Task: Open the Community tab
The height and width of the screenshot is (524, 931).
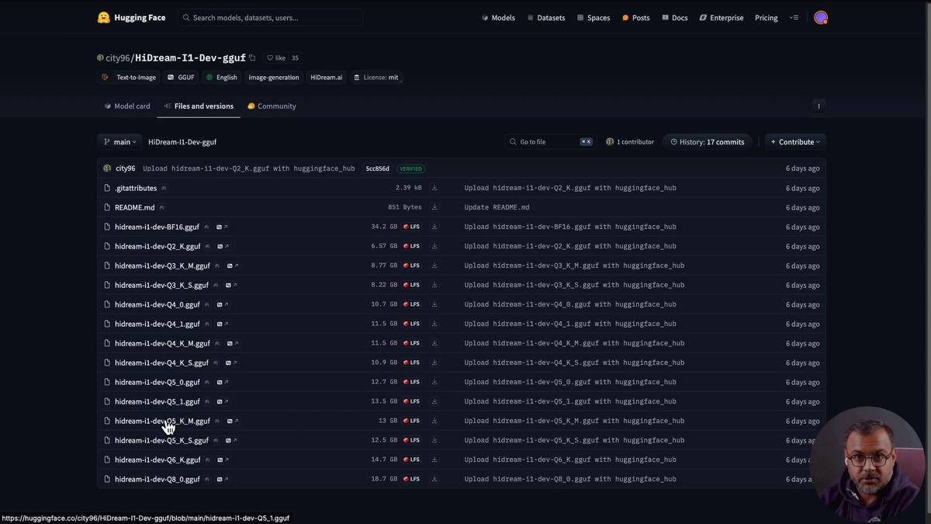Action: [x=272, y=106]
